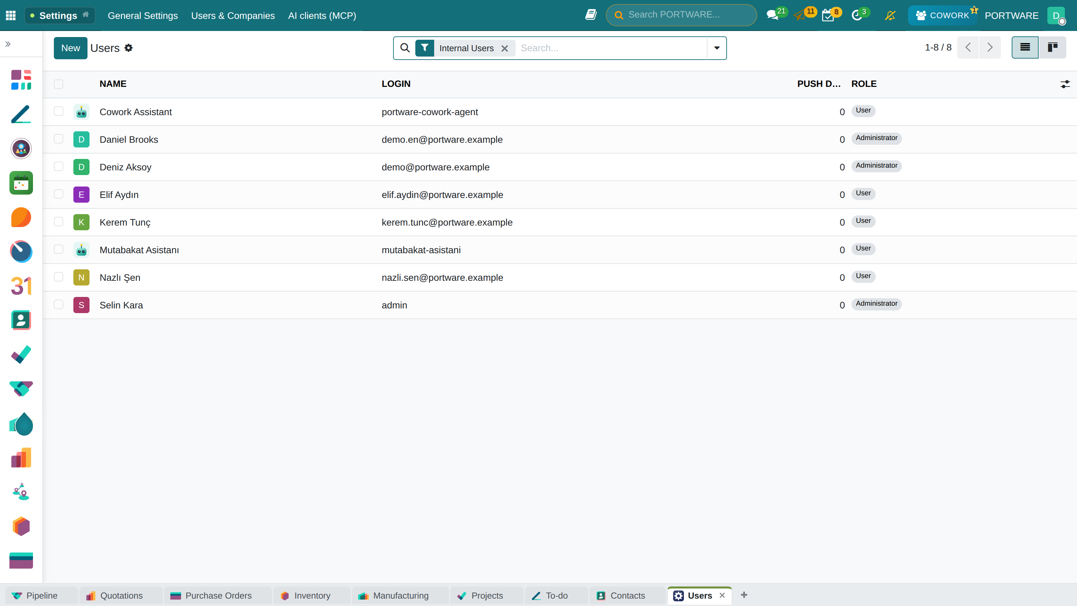Open the PORTWARE company switcher
Image resolution: width=1077 pixels, height=606 pixels.
[1011, 15]
